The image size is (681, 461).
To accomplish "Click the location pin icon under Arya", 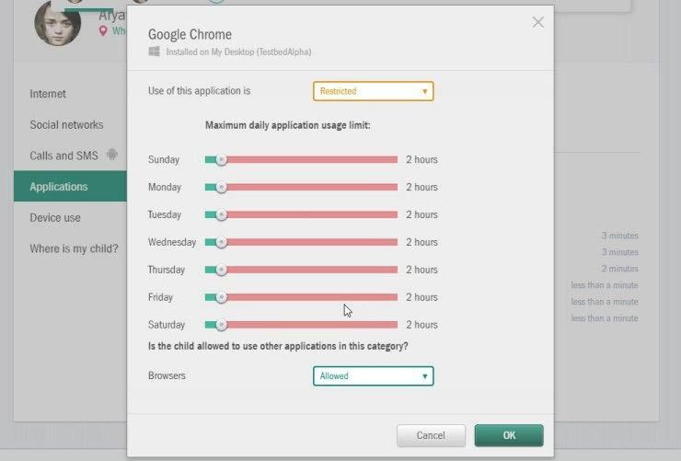I will click(103, 30).
